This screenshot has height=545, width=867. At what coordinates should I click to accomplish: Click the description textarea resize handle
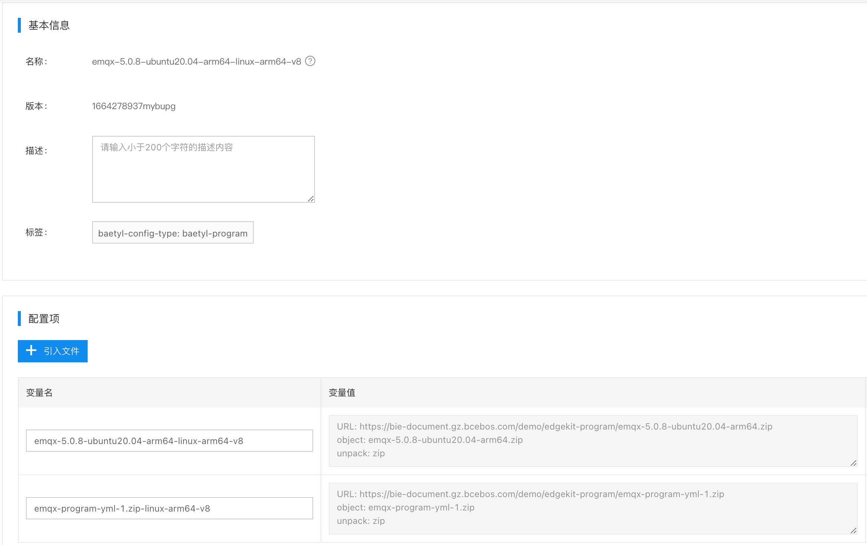[x=311, y=199]
